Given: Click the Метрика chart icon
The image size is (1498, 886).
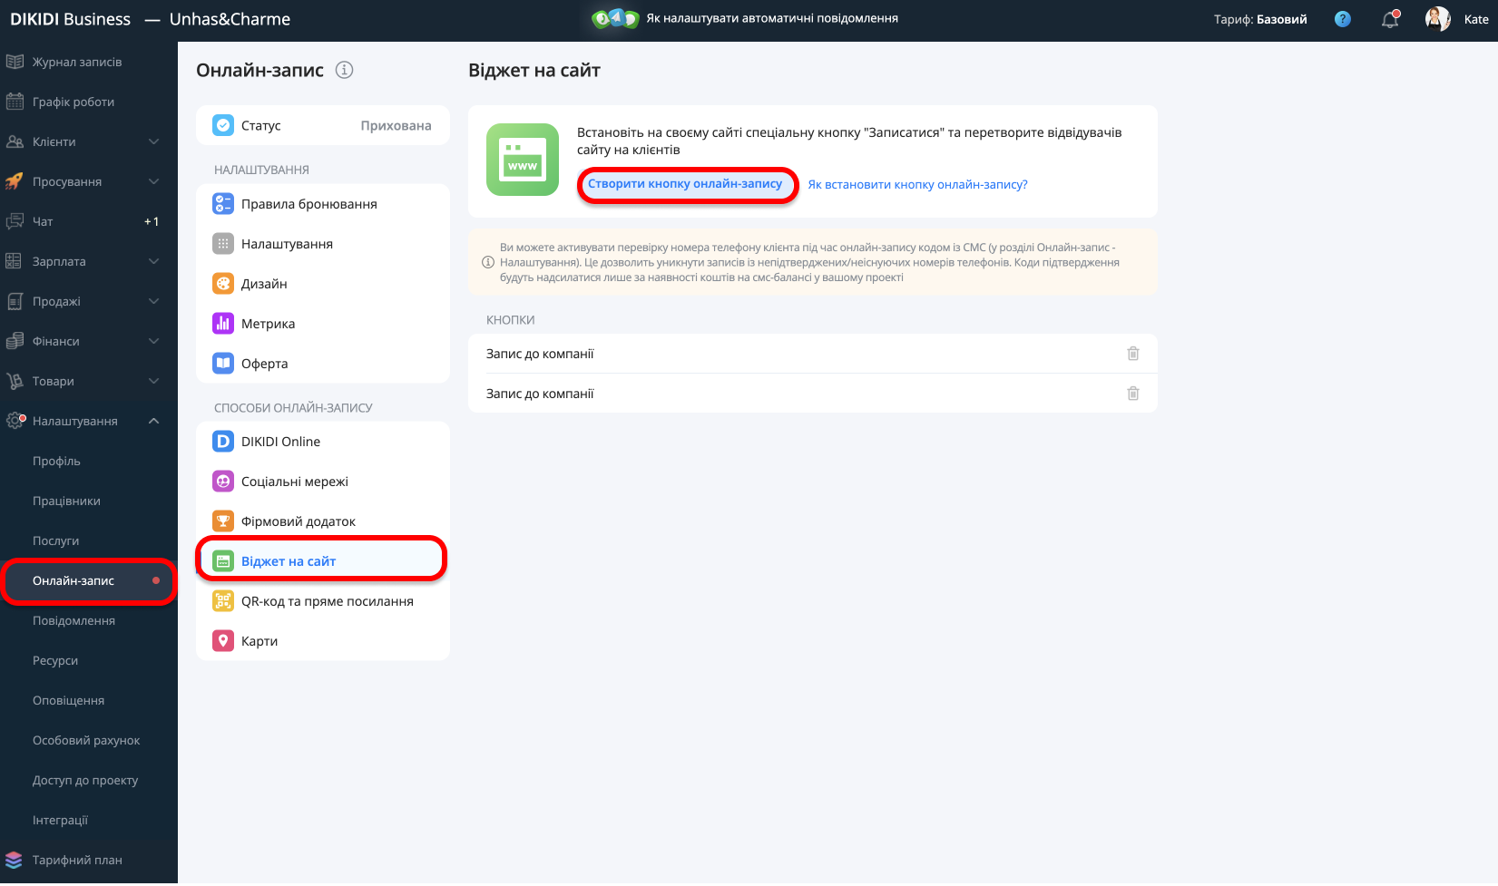Looking at the screenshot, I should pos(223,324).
